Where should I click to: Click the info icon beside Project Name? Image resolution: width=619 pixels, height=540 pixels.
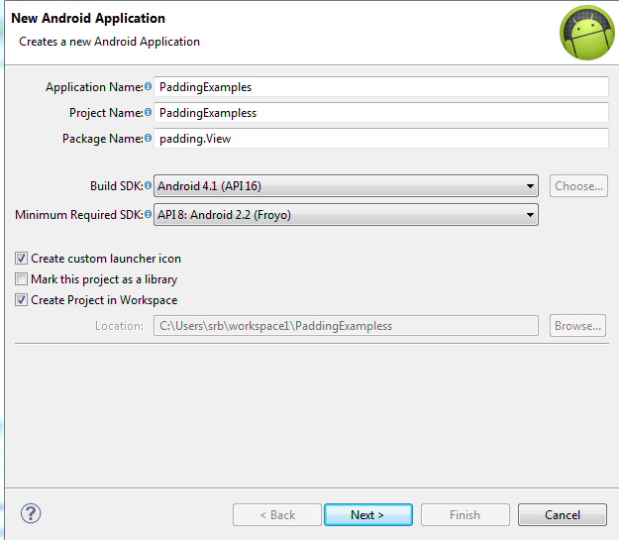[x=148, y=112]
